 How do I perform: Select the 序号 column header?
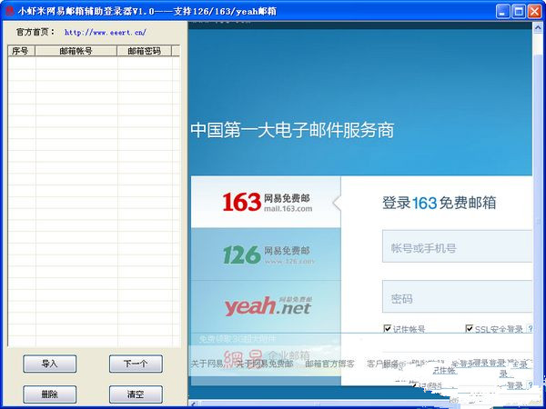click(x=21, y=51)
